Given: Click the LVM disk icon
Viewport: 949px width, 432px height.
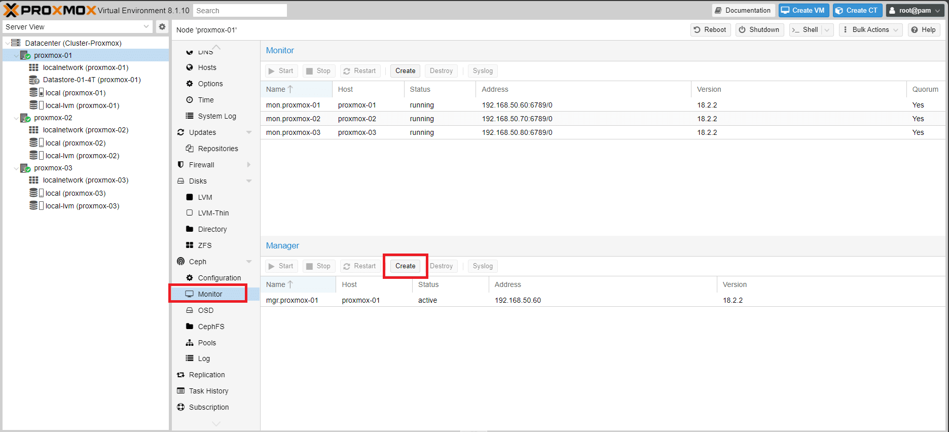Looking at the screenshot, I should pyautogui.click(x=190, y=197).
